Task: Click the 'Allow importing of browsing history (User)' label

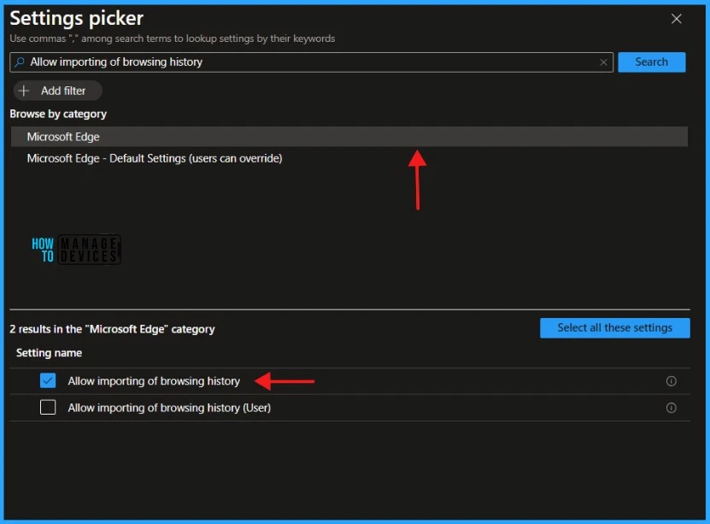Action: pyautogui.click(x=169, y=408)
